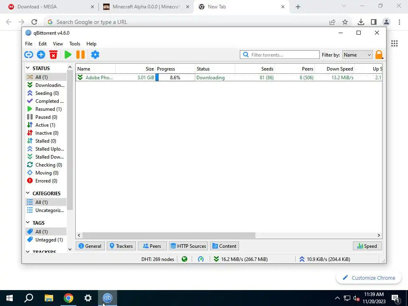Collapse the TAGS section
Viewport: 408px width, 306px height.
[28, 222]
